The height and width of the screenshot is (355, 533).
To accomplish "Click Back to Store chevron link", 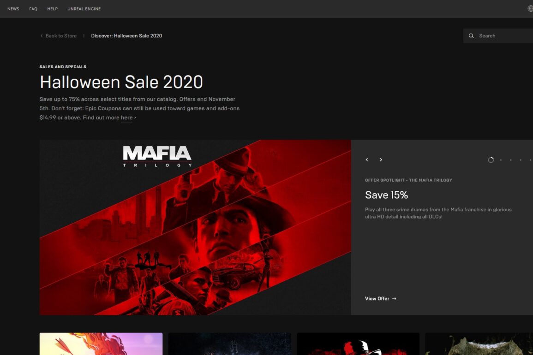I will point(59,35).
